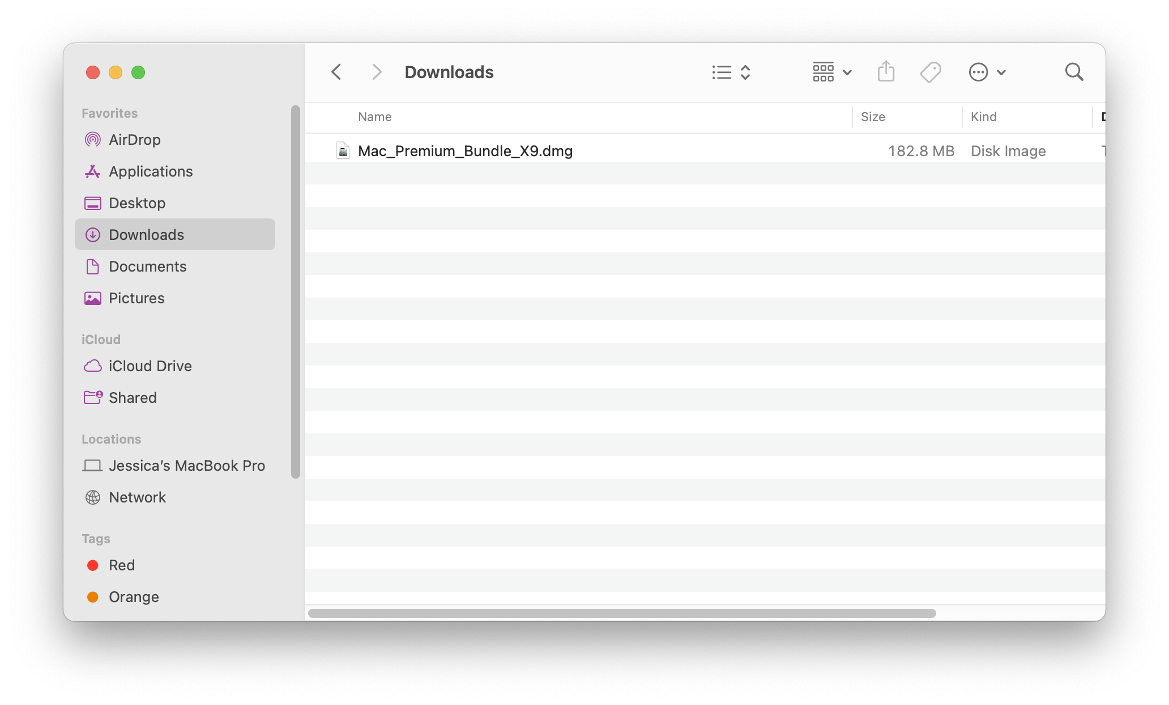Switch to ascending/descending sort toggle

[x=746, y=72]
